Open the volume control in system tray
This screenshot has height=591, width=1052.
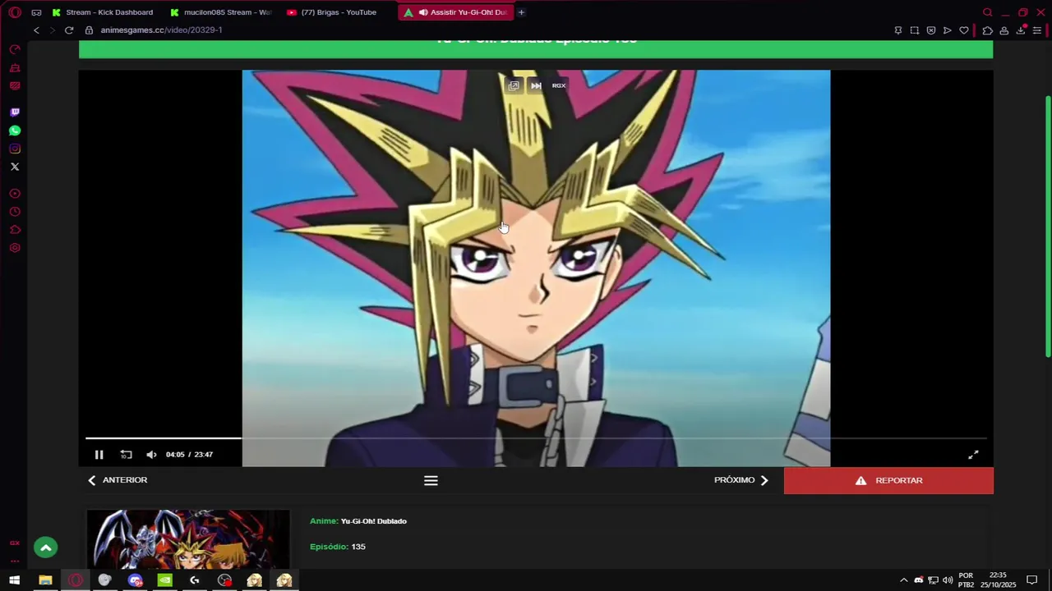(948, 580)
